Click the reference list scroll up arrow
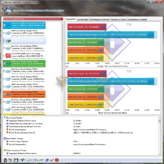The width and height of the screenshot is (164, 164). 62,23
